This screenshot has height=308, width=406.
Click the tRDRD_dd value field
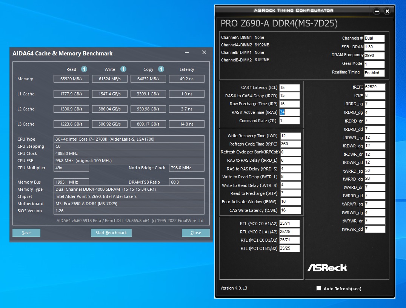375,129
